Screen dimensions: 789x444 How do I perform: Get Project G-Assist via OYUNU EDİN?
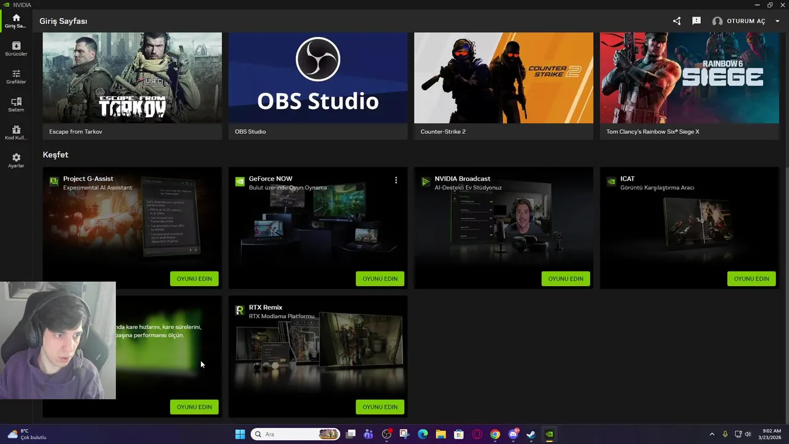click(194, 279)
